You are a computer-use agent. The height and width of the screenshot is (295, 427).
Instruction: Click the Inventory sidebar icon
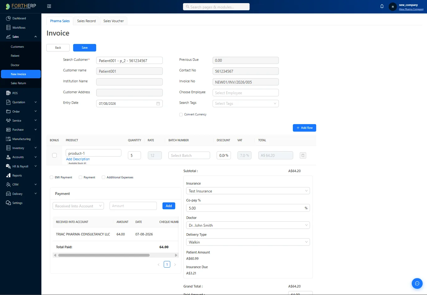coord(8,148)
